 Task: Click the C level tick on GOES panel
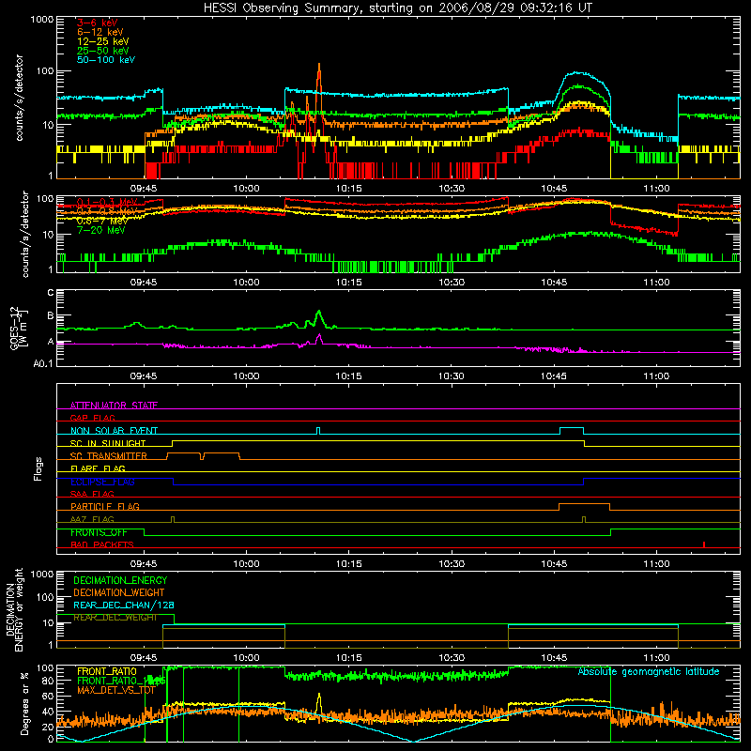(x=51, y=292)
